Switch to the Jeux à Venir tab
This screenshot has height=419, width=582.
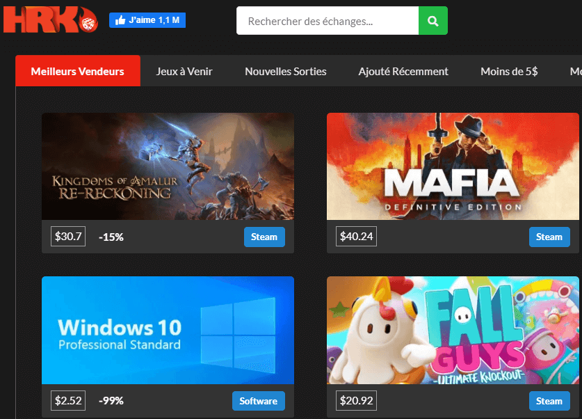[184, 71]
